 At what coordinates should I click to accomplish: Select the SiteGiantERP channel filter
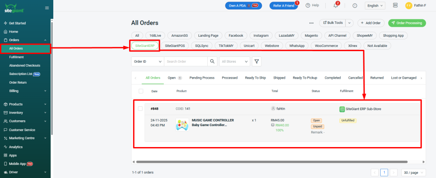point(145,46)
